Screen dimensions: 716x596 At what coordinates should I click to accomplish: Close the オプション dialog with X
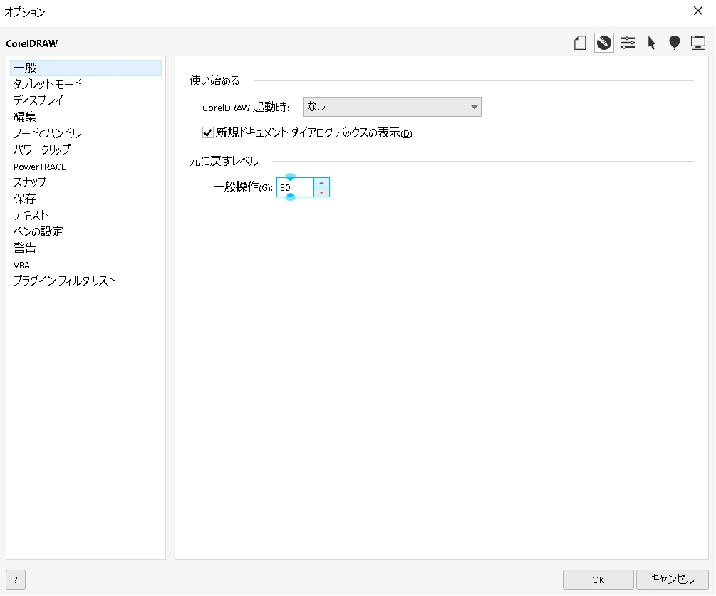(x=697, y=11)
